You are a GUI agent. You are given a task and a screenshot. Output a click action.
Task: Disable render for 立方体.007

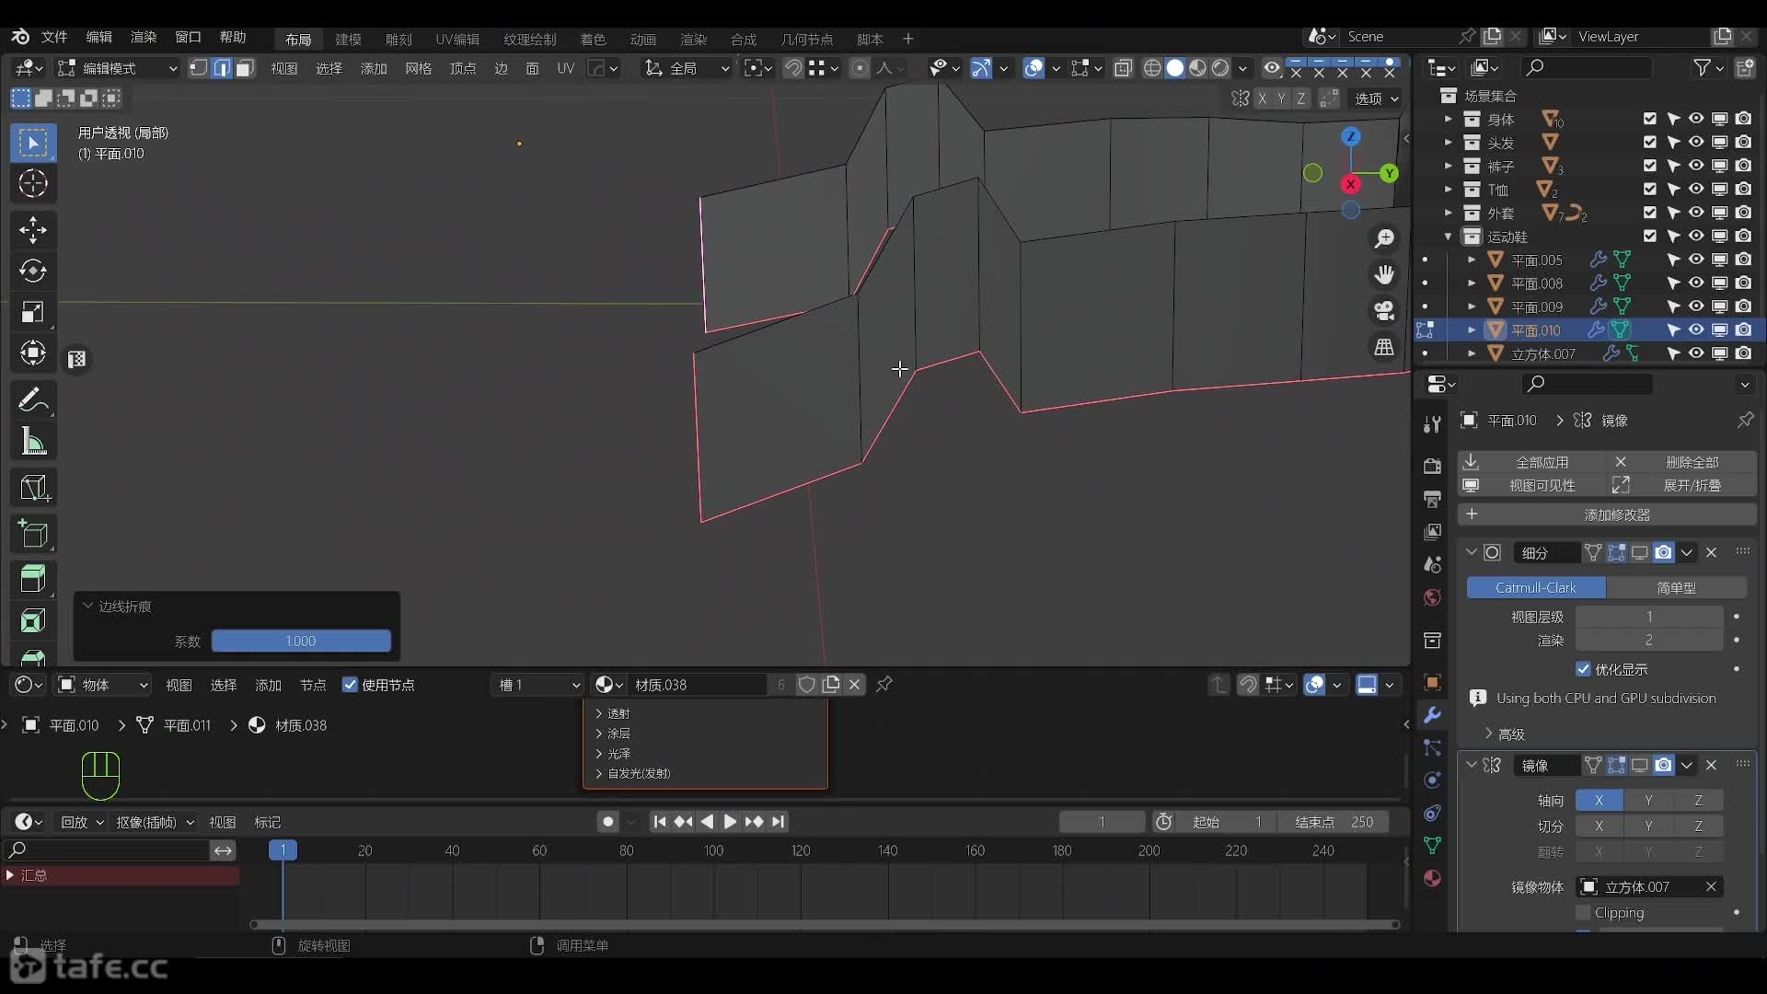click(x=1743, y=353)
